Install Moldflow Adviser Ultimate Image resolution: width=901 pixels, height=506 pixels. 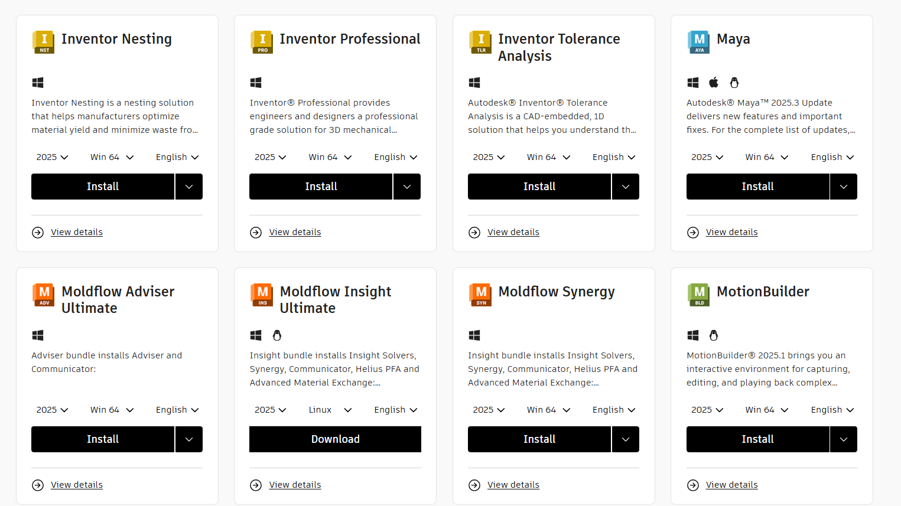[x=103, y=439]
